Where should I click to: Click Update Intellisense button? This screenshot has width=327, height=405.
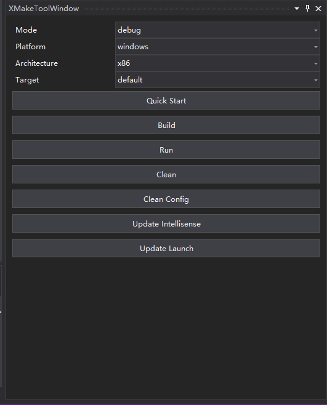click(x=166, y=223)
